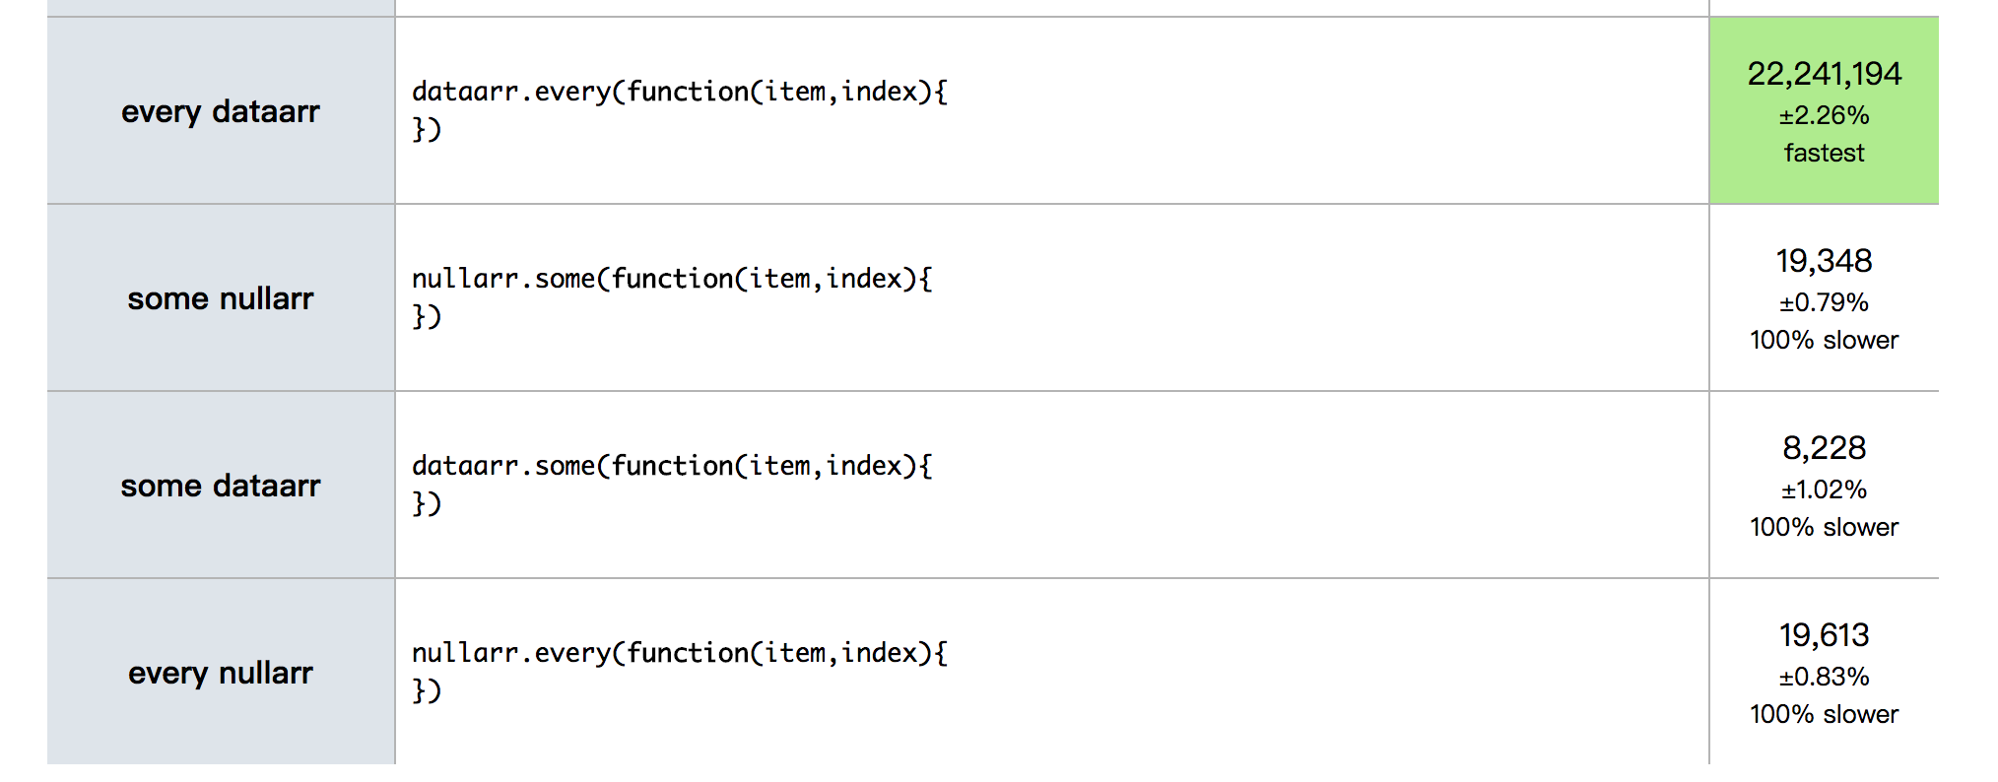The image size is (1998, 782).
Task: Click the nullarr.some code snippet
Action: 672,297
